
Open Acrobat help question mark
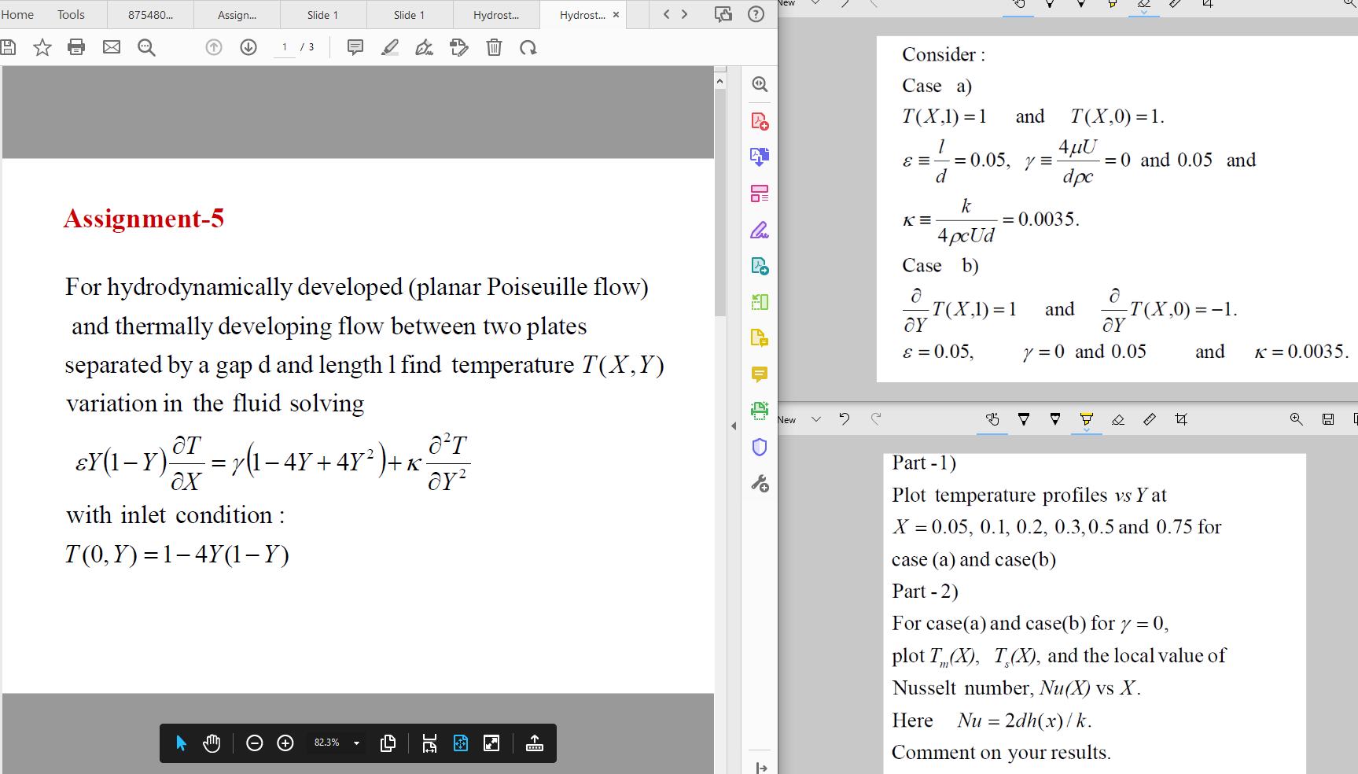click(756, 14)
